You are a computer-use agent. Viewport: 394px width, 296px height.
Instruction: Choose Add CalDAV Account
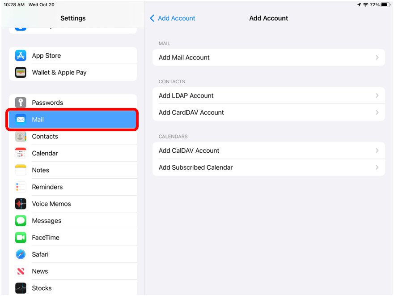point(269,150)
